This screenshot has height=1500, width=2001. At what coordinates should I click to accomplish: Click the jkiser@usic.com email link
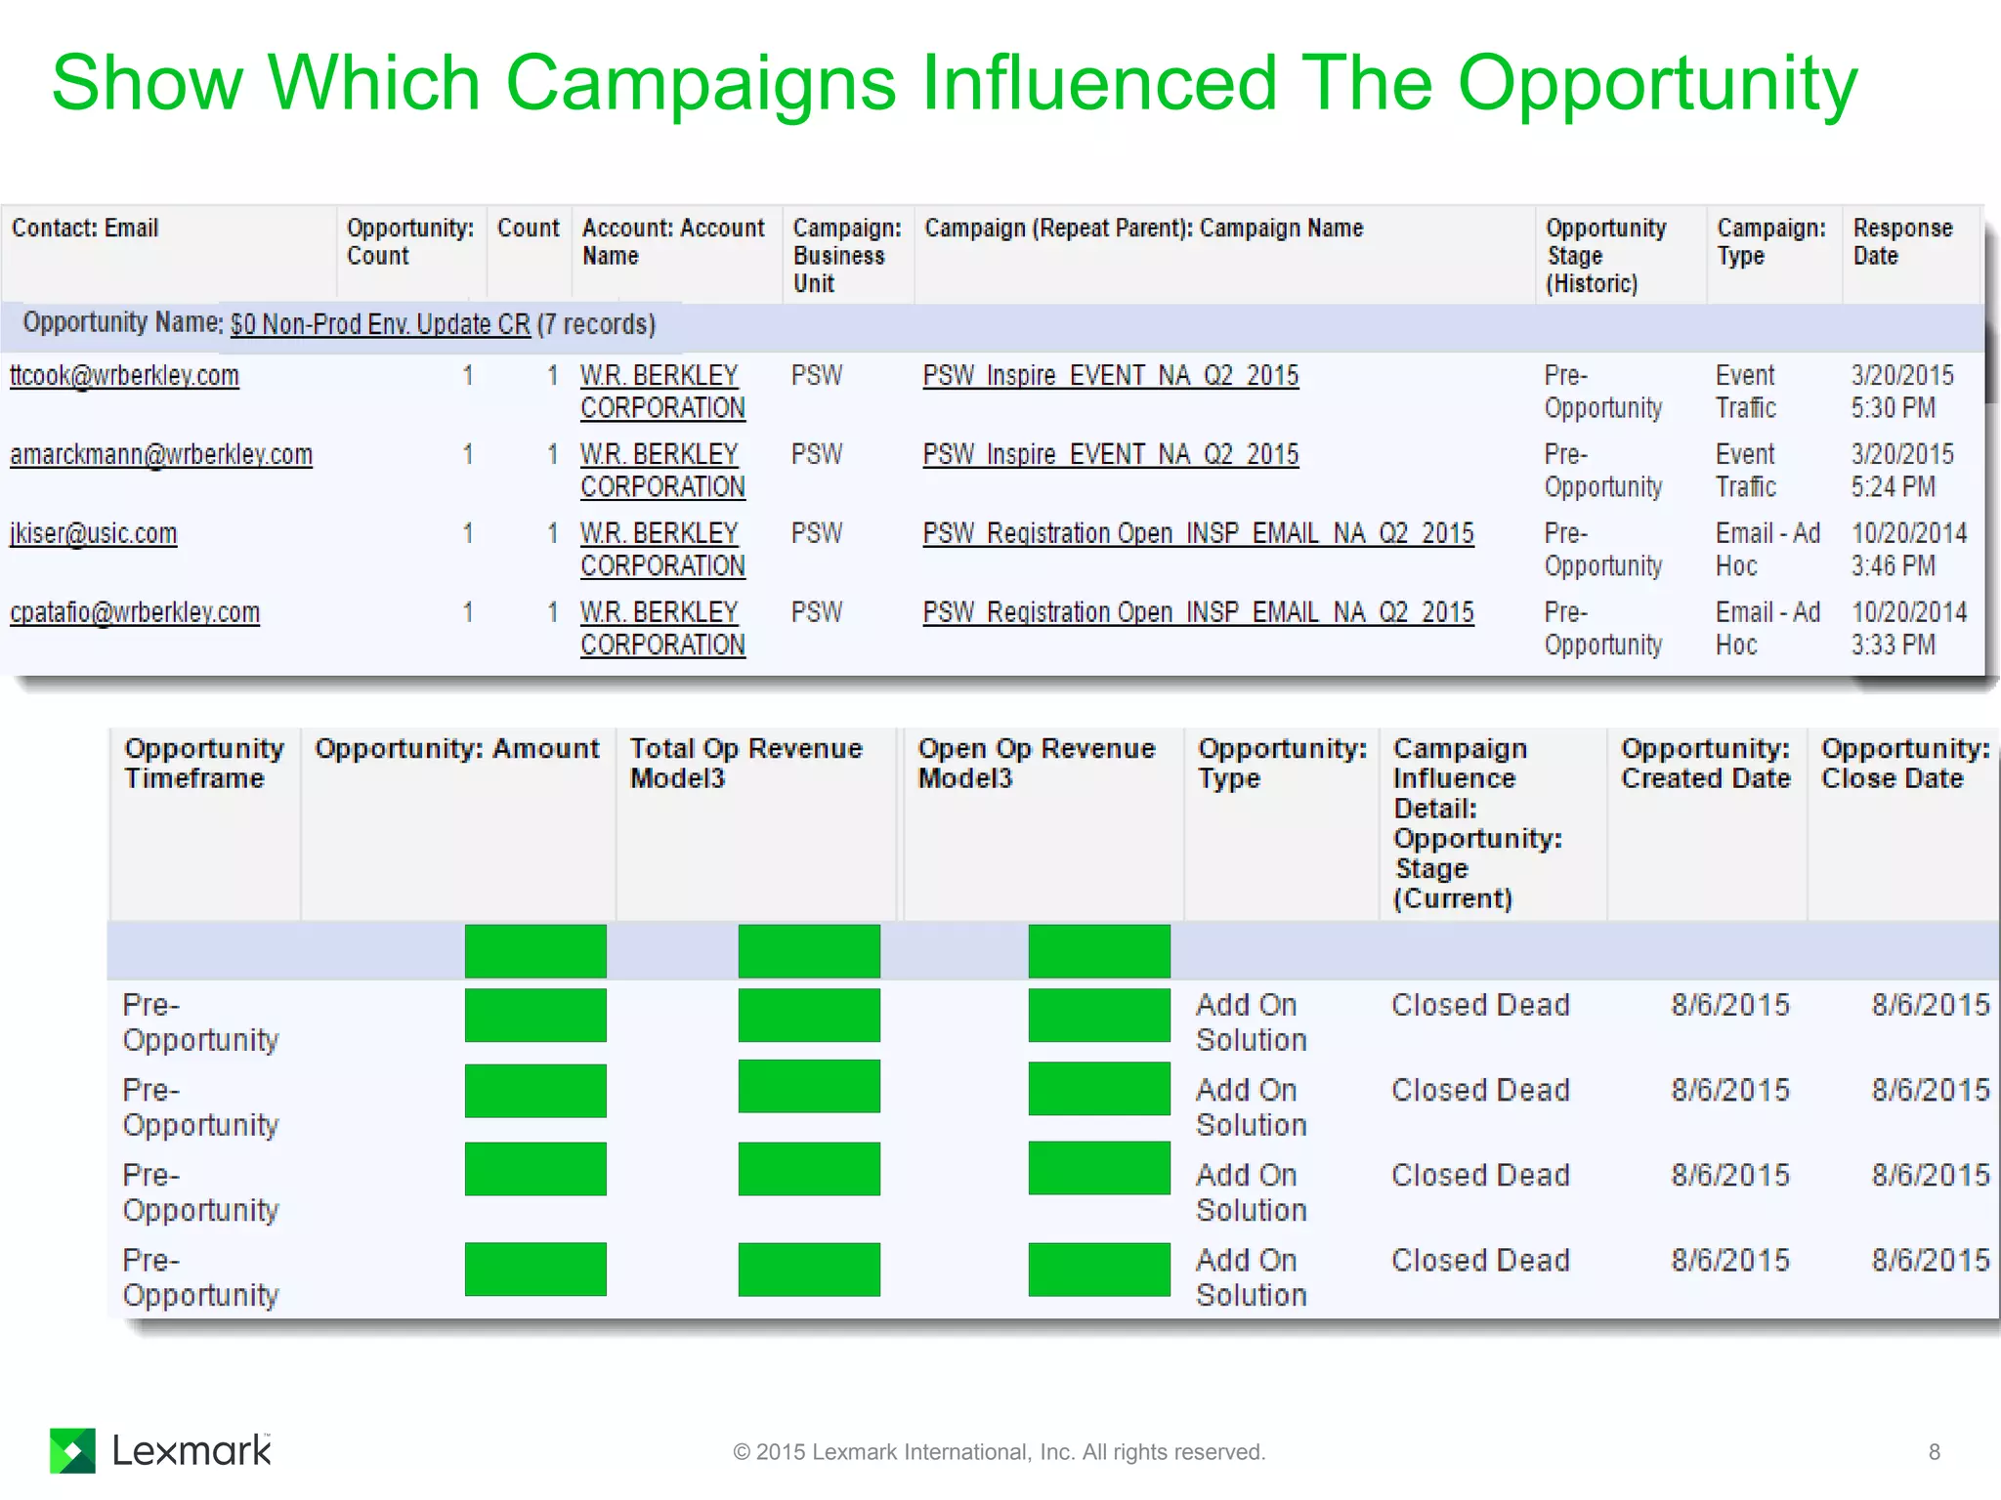pyautogui.click(x=94, y=534)
